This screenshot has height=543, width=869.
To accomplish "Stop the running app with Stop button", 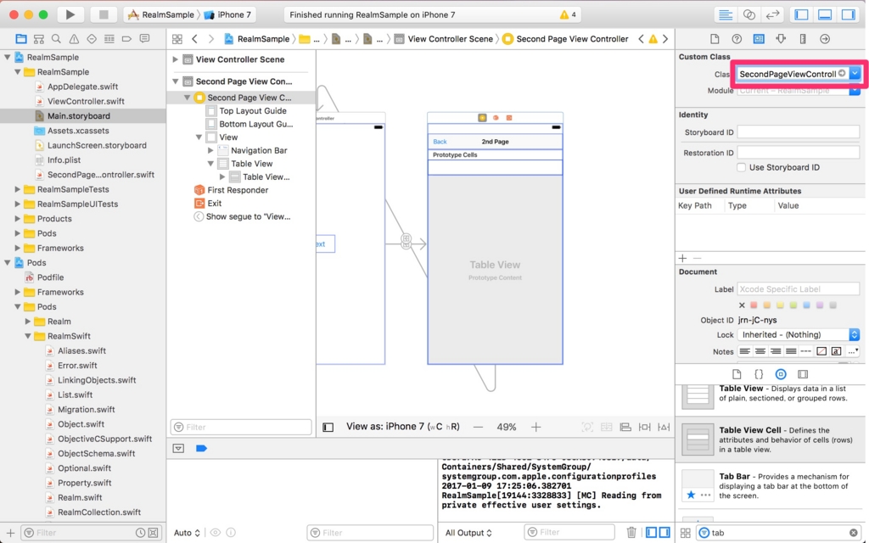I will tap(103, 15).
